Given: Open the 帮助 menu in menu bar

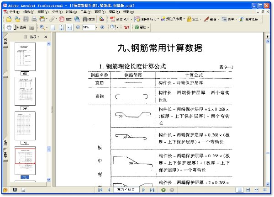Looking at the screenshot, I should click(x=128, y=12).
